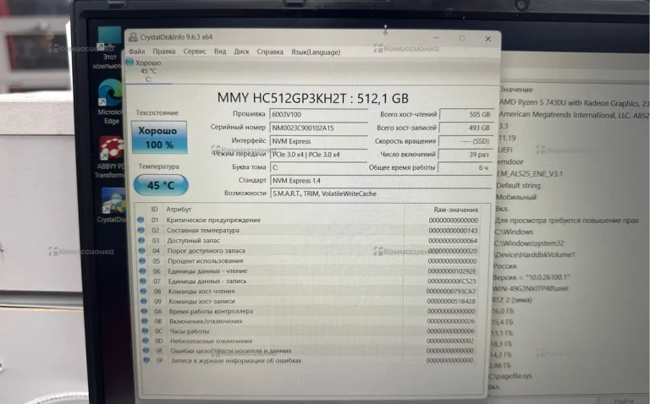This screenshot has height=404, width=650.
Task: Click C:\Windows\system32 value in background window
Action: pyautogui.click(x=529, y=243)
